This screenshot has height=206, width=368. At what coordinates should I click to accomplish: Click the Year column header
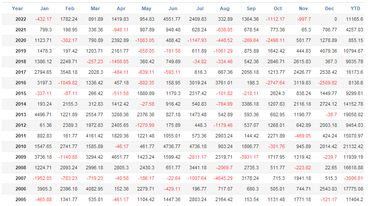[x=18, y=8]
